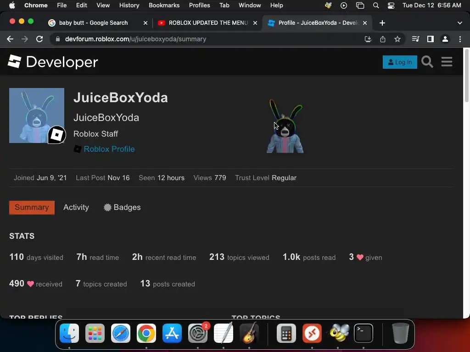Click the '3 given' likes stat
Screen dimensions: 470x352
pos(365,257)
